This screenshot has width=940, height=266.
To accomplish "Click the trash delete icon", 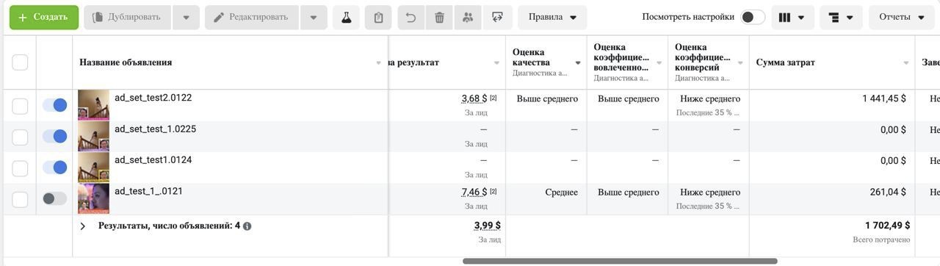I will pyautogui.click(x=439, y=17).
